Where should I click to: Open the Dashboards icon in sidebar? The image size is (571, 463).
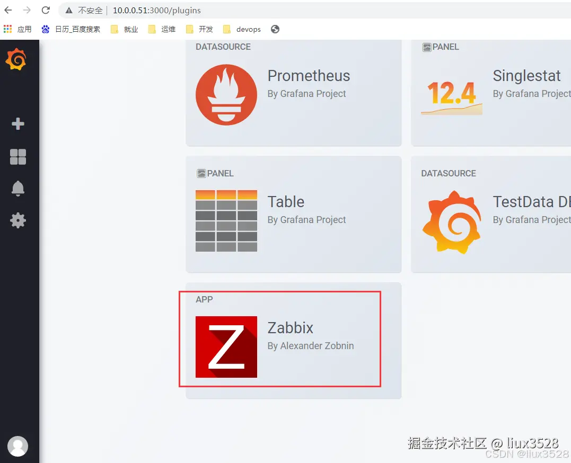tap(18, 157)
